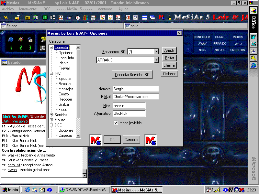Click the E-Mail input field
The width and height of the screenshot is (259, 194).
(x=136, y=97)
